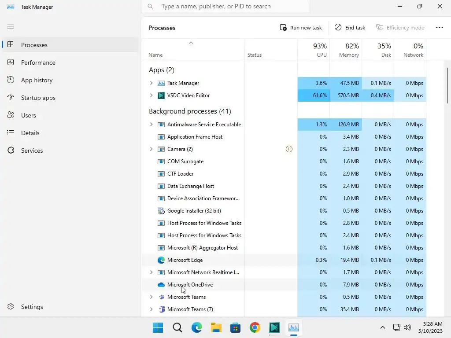Open the Users page
This screenshot has width=451, height=338.
pos(70,115)
